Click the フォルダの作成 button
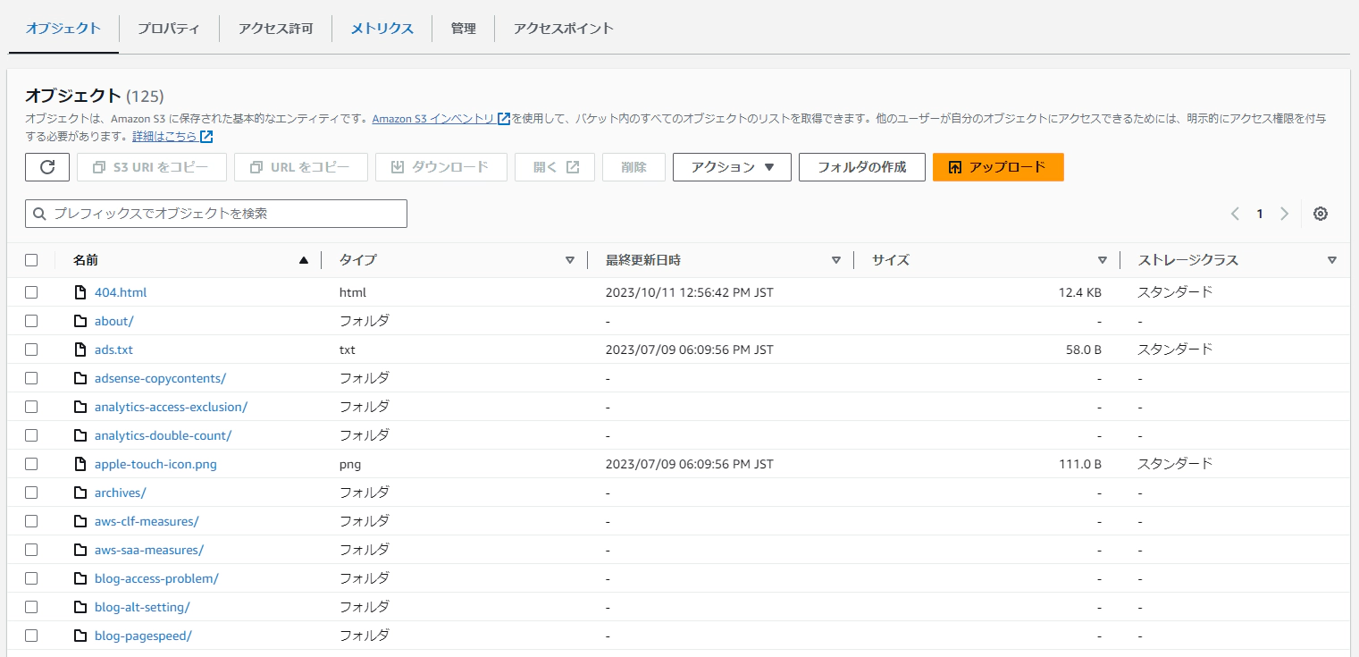Image resolution: width=1359 pixels, height=657 pixels. 861,167
